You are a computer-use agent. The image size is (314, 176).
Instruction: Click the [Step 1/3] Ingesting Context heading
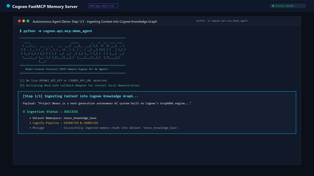pyautogui.click(x=81, y=96)
